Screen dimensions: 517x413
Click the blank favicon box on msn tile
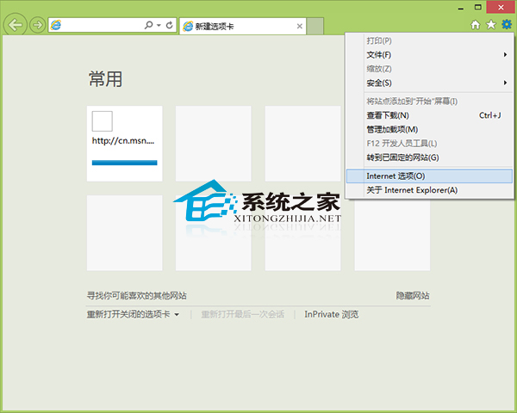(x=103, y=121)
